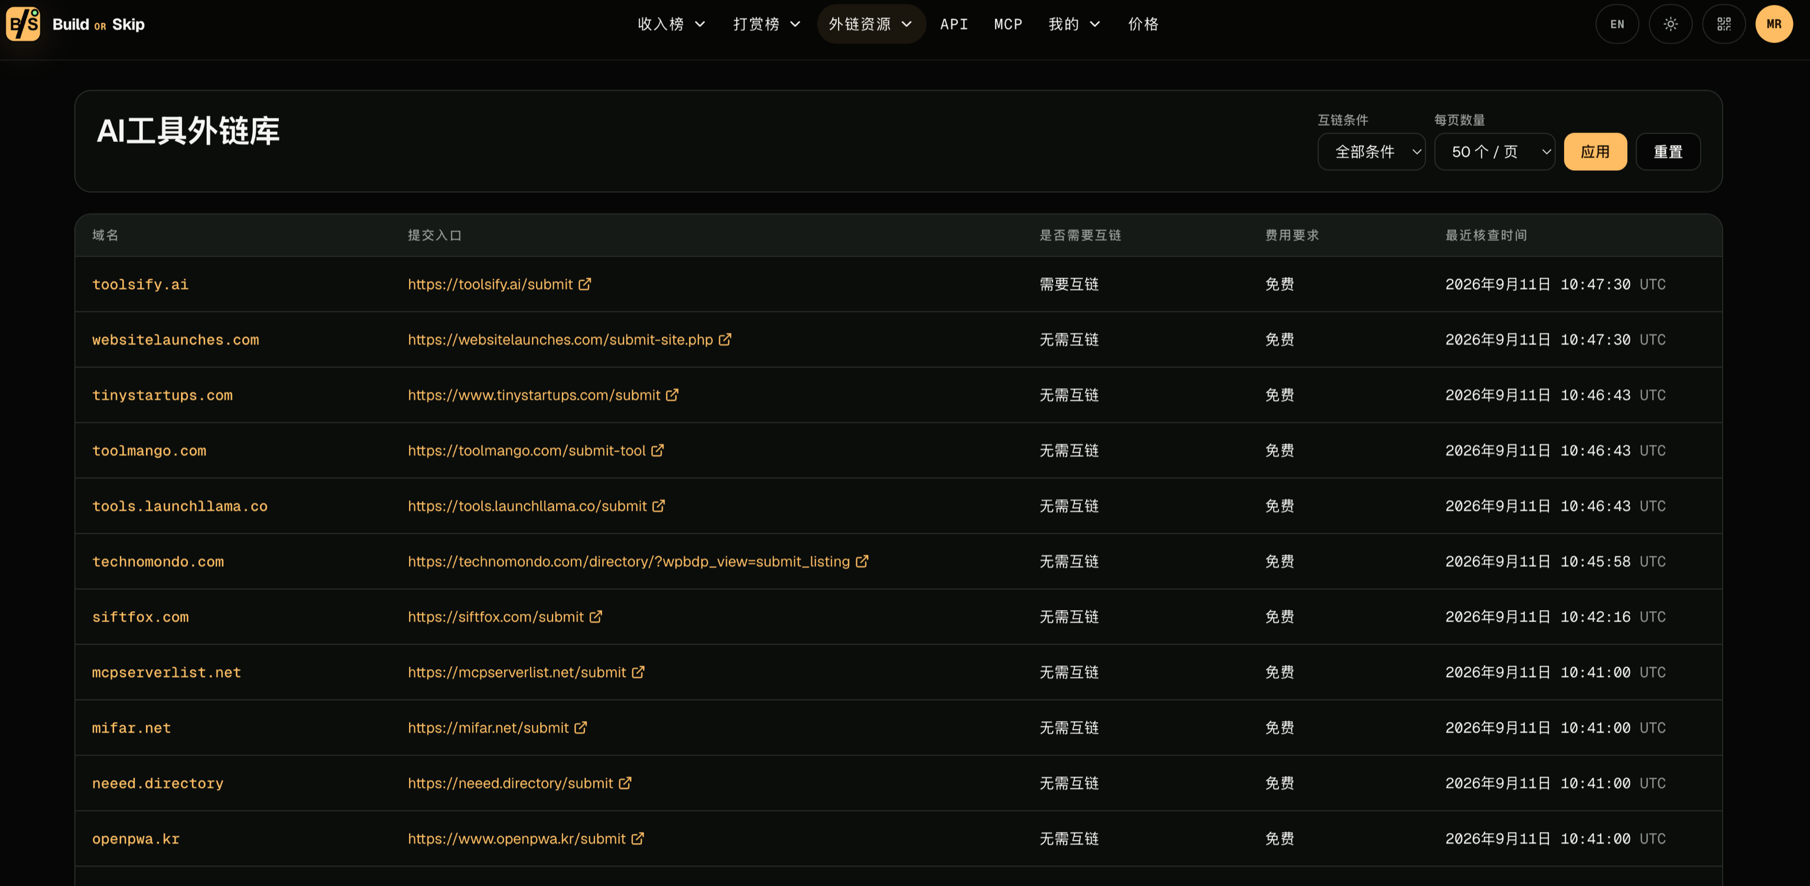Viewport: 1810px width, 886px height.
Task: Open the 全部条件 filter dropdown
Action: tap(1371, 152)
